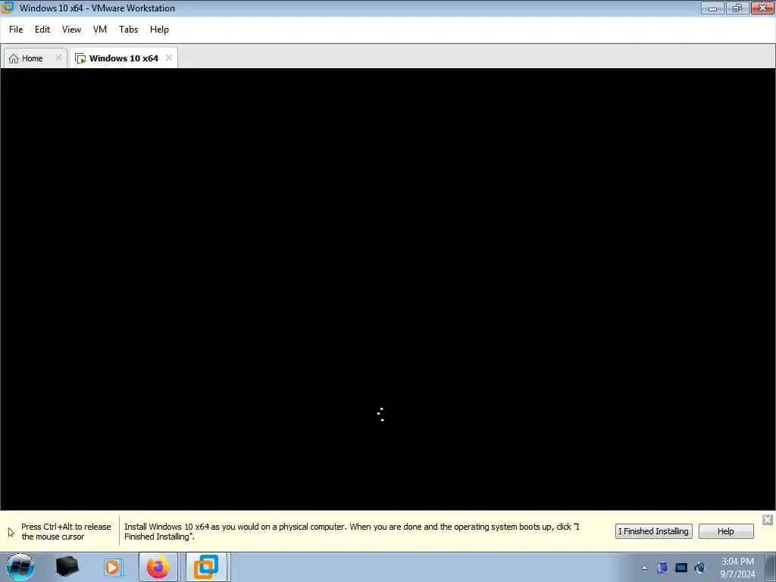Close the Home tab
This screenshot has width=776, height=582.
pos(58,58)
